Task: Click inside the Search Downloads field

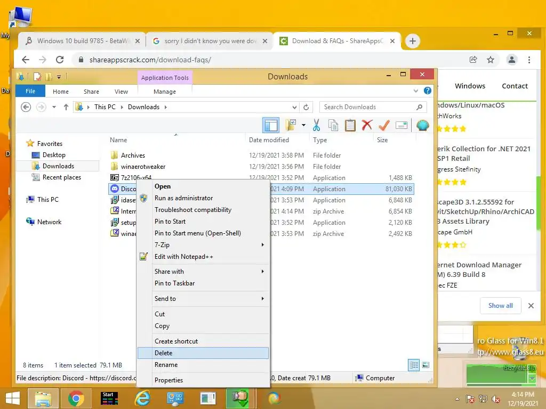Action: pos(373,107)
